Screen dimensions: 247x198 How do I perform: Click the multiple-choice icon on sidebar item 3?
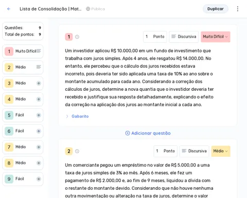[x=39, y=83]
